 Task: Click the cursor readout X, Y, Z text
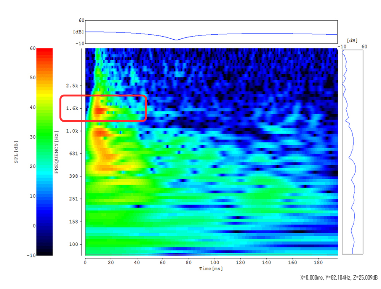(x=339, y=278)
